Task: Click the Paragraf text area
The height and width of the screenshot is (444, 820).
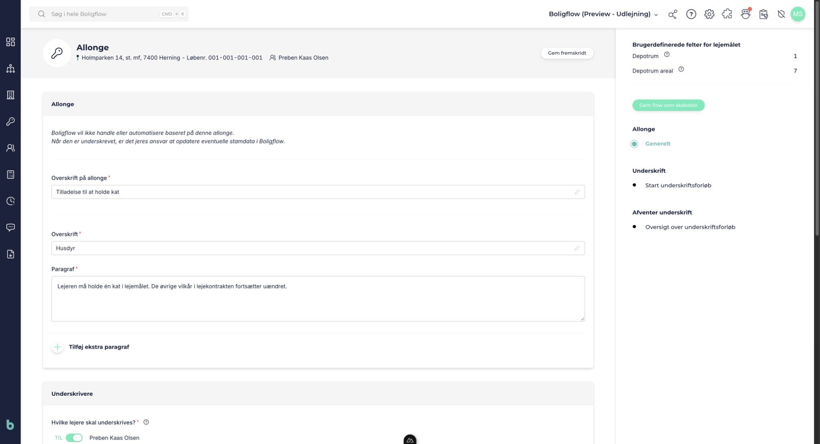Action: (318, 299)
